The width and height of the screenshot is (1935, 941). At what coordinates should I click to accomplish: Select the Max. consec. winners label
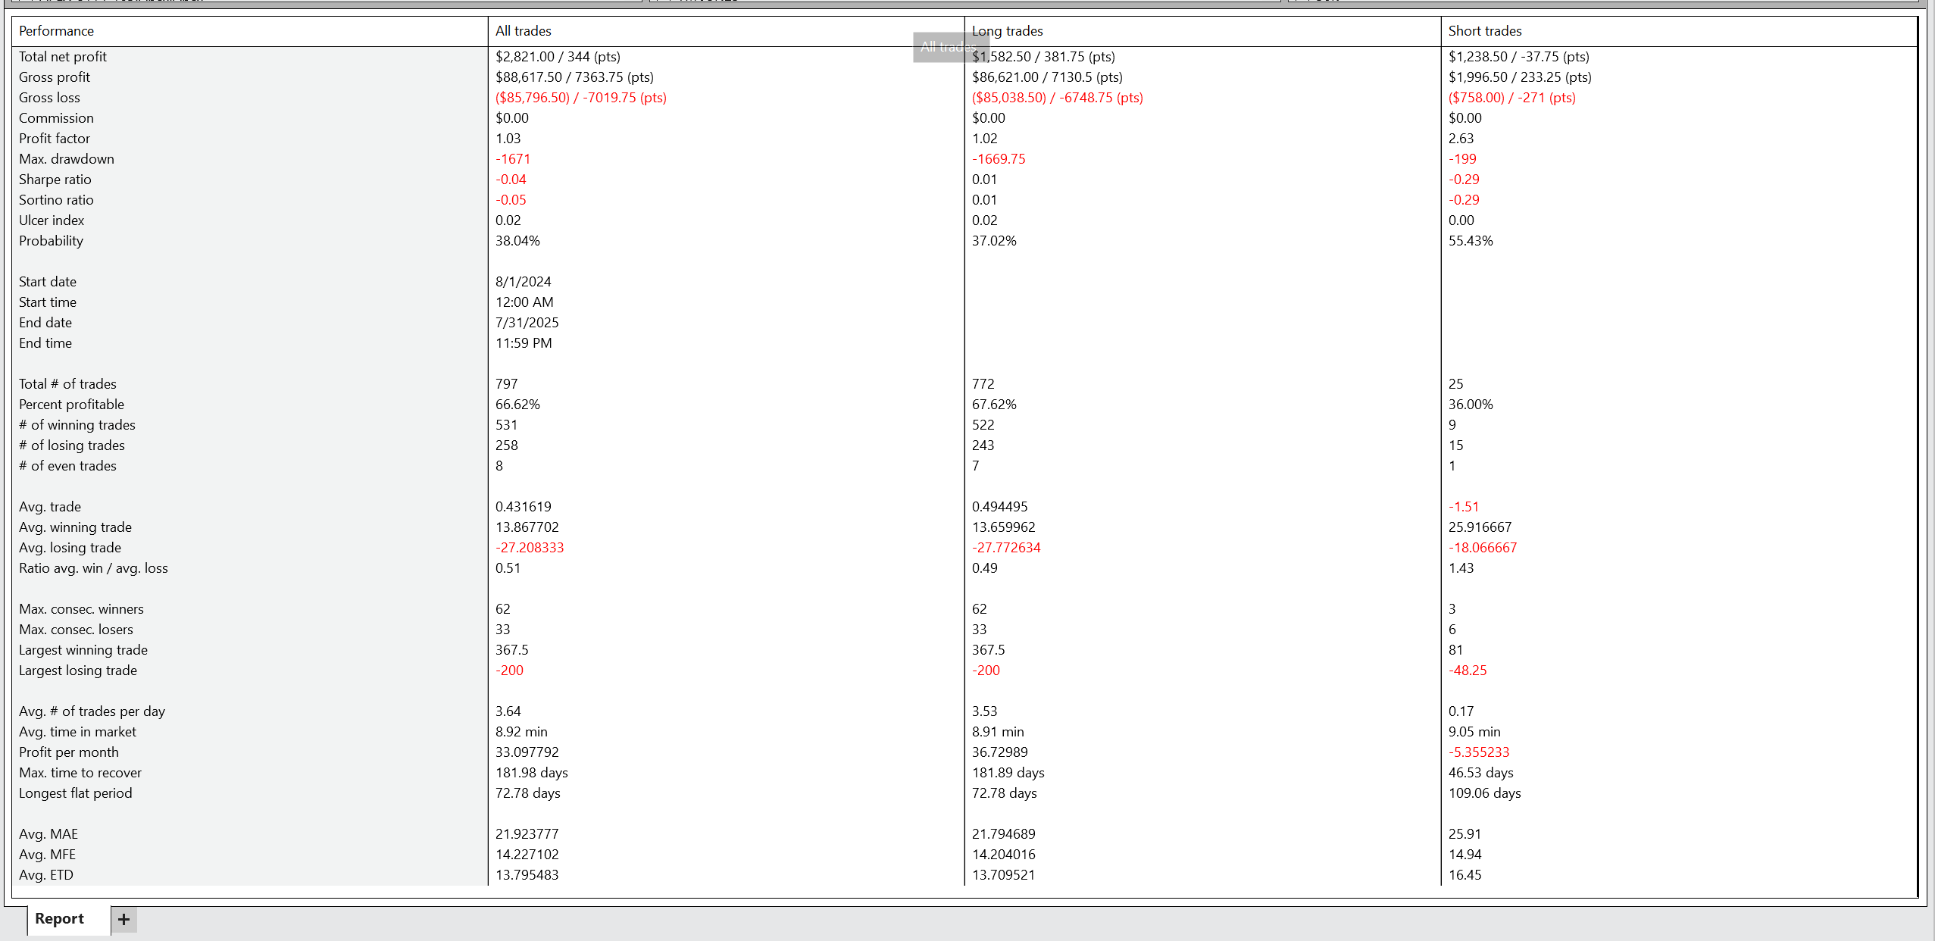tap(81, 609)
